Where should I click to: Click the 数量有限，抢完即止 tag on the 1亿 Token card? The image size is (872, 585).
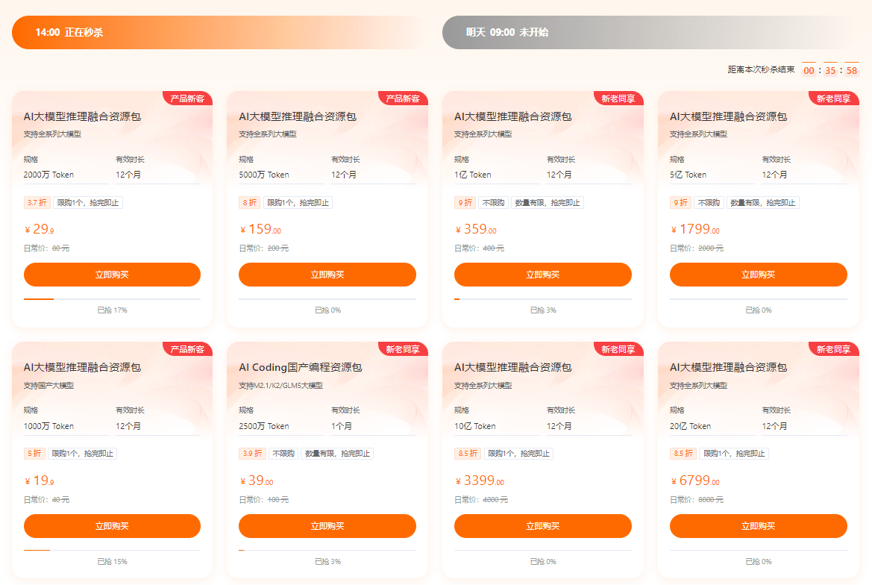tap(548, 202)
